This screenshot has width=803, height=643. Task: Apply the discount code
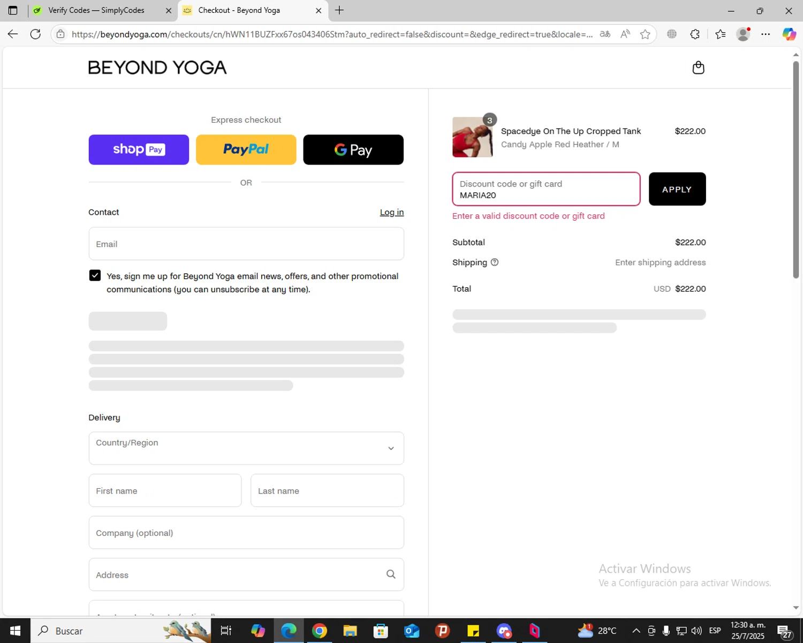pyautogui.click(x=677, y=189)
